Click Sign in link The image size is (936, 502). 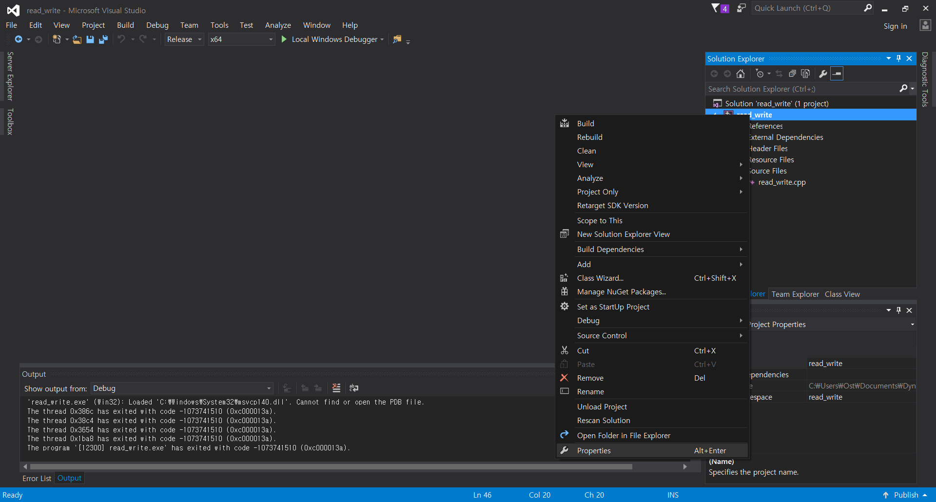[x=895, y=26]
